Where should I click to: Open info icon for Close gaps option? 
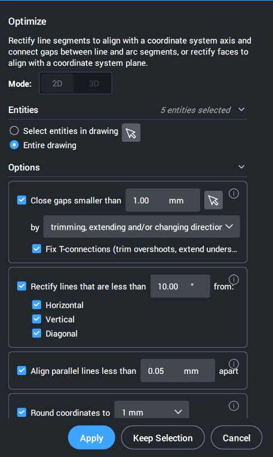click(234, 194)
